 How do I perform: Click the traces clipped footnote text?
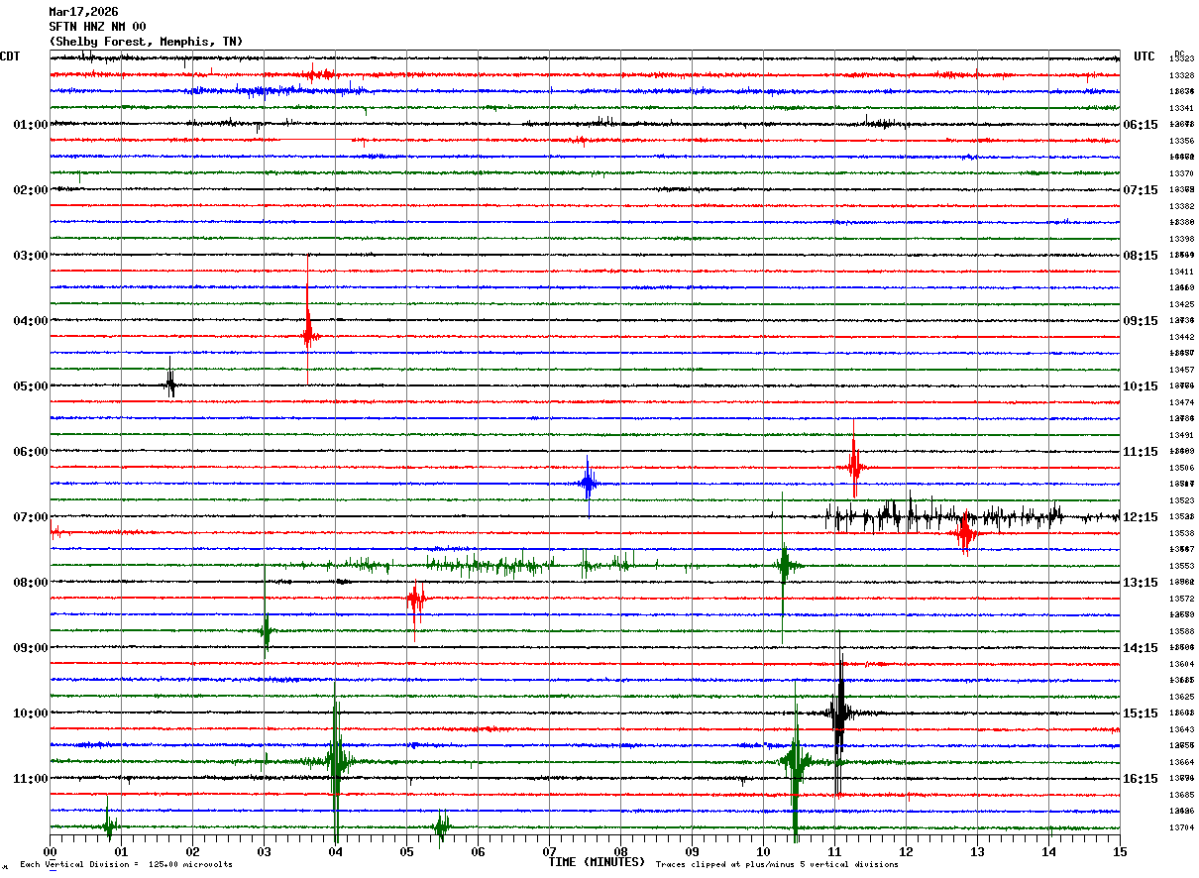pos(777,864)
